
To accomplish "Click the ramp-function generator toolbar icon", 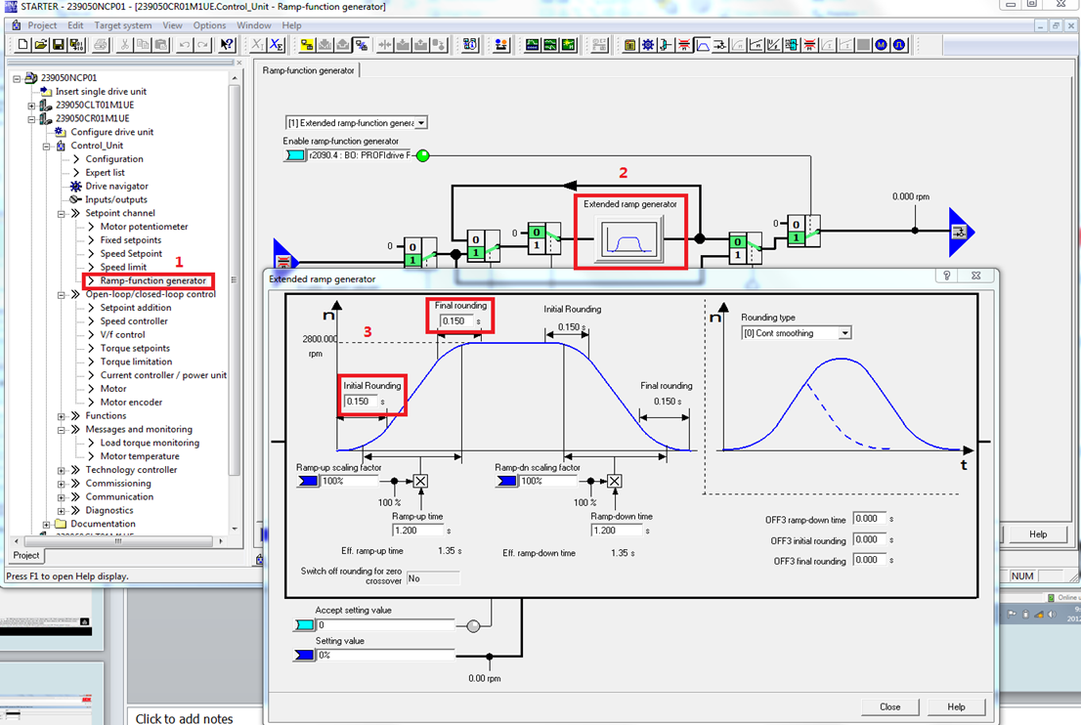I will click(x=702, y=45).
